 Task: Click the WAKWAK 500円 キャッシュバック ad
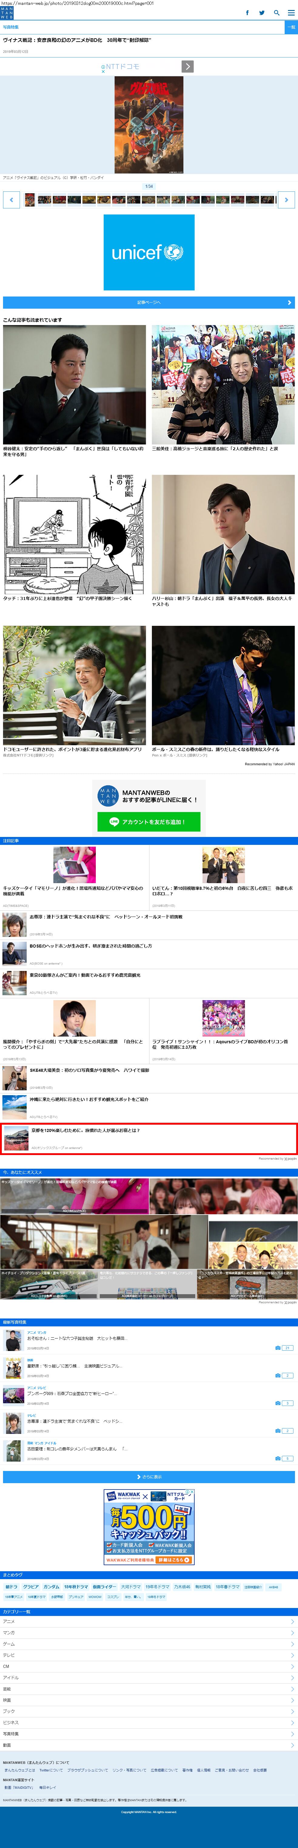tap(149, 1527)
